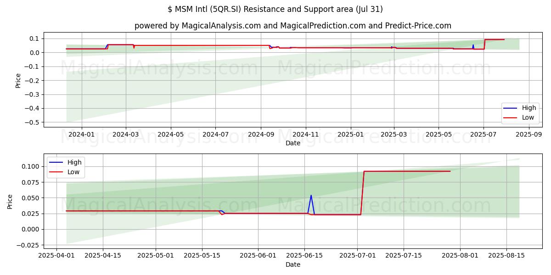Viewport: 551px width, 275px height.
Task: Click the '2025-04-01' tick on bottom chart
Action: [56, 256]
